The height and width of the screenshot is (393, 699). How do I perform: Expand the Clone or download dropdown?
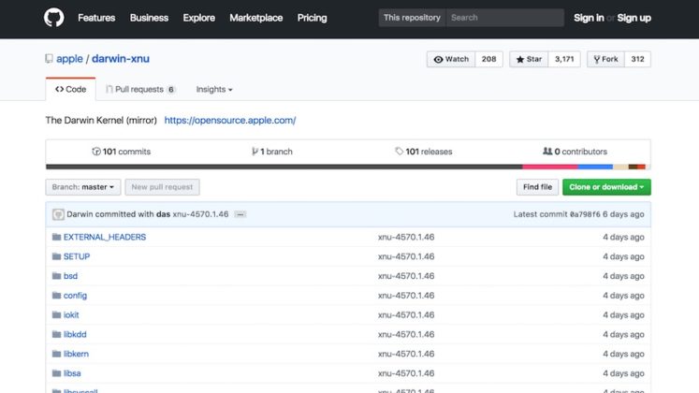point(606,187)
